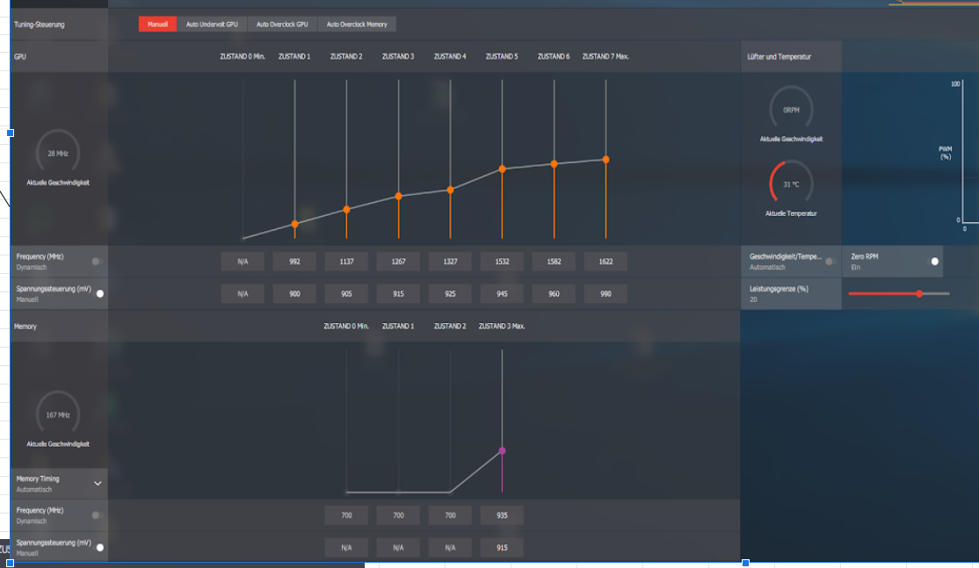Switch to Auto Overclock GPU mode
The height and width of the screenshot is (568, 979).
282,25
